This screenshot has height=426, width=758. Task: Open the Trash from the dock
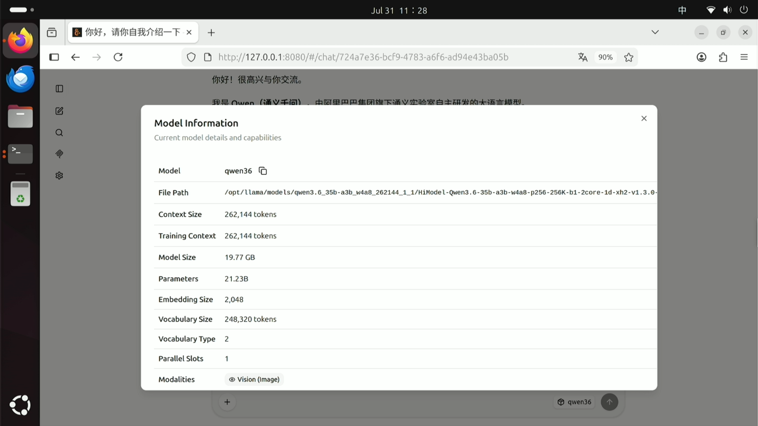click(20, 194)
